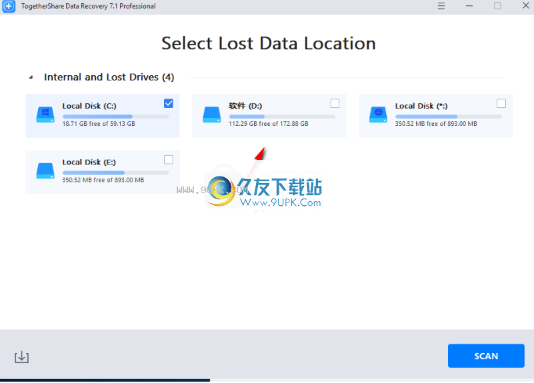This screenshot has height=383, width=534.
Task: Select the Local Disk (*:) label
Action: pyautogui.click(x=421, y=106)
